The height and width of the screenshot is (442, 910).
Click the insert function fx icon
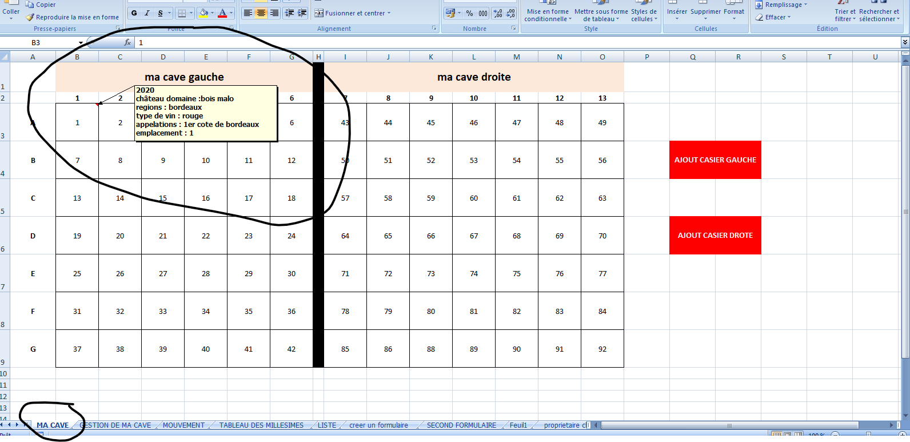point(127,42)
